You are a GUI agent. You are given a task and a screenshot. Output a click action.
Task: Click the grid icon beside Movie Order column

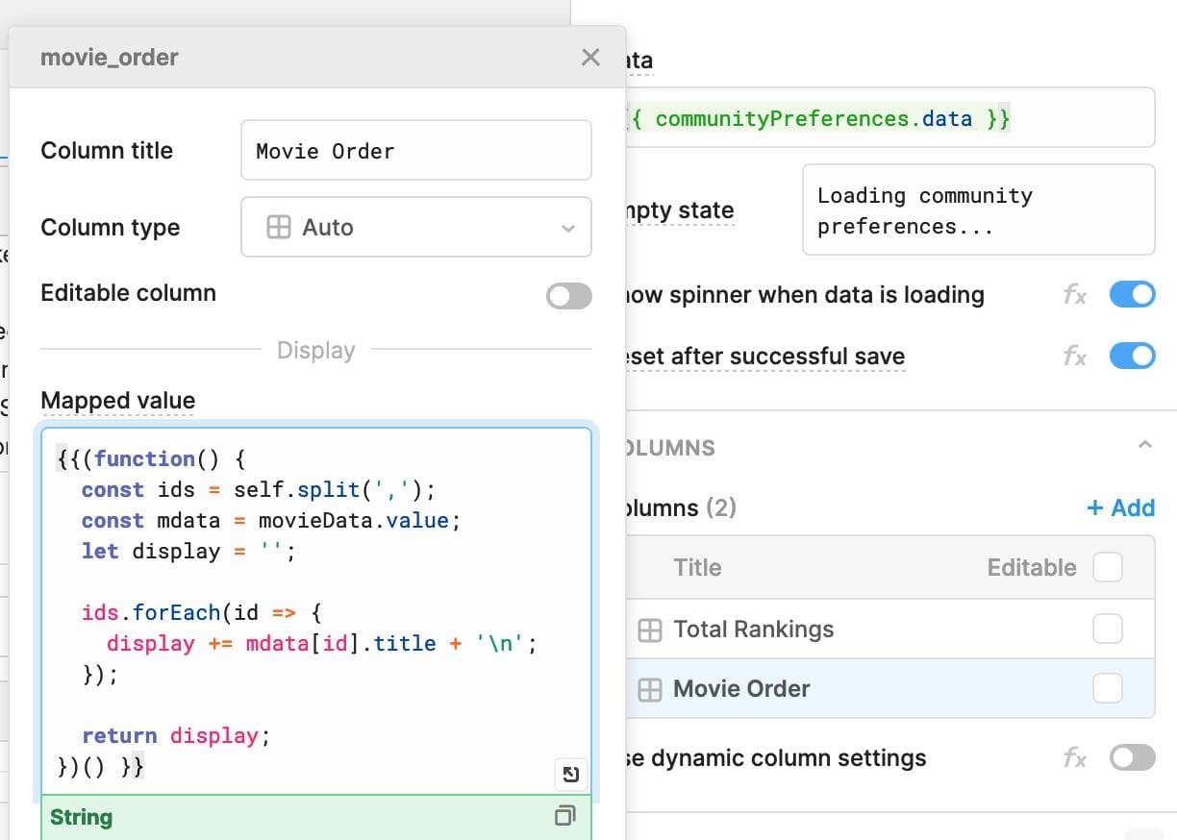click(x=650, y=690)
